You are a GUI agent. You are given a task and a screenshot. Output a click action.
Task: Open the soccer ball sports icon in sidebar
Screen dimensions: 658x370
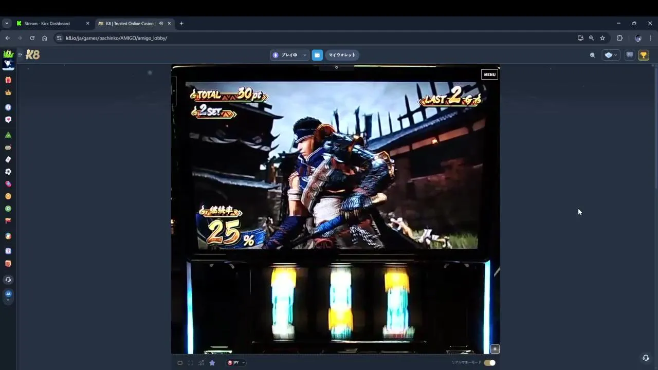click(8, 172)
